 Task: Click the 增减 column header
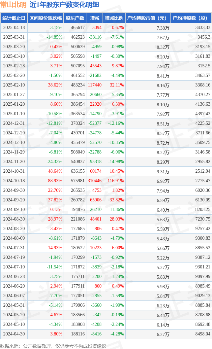coord(95,18)
